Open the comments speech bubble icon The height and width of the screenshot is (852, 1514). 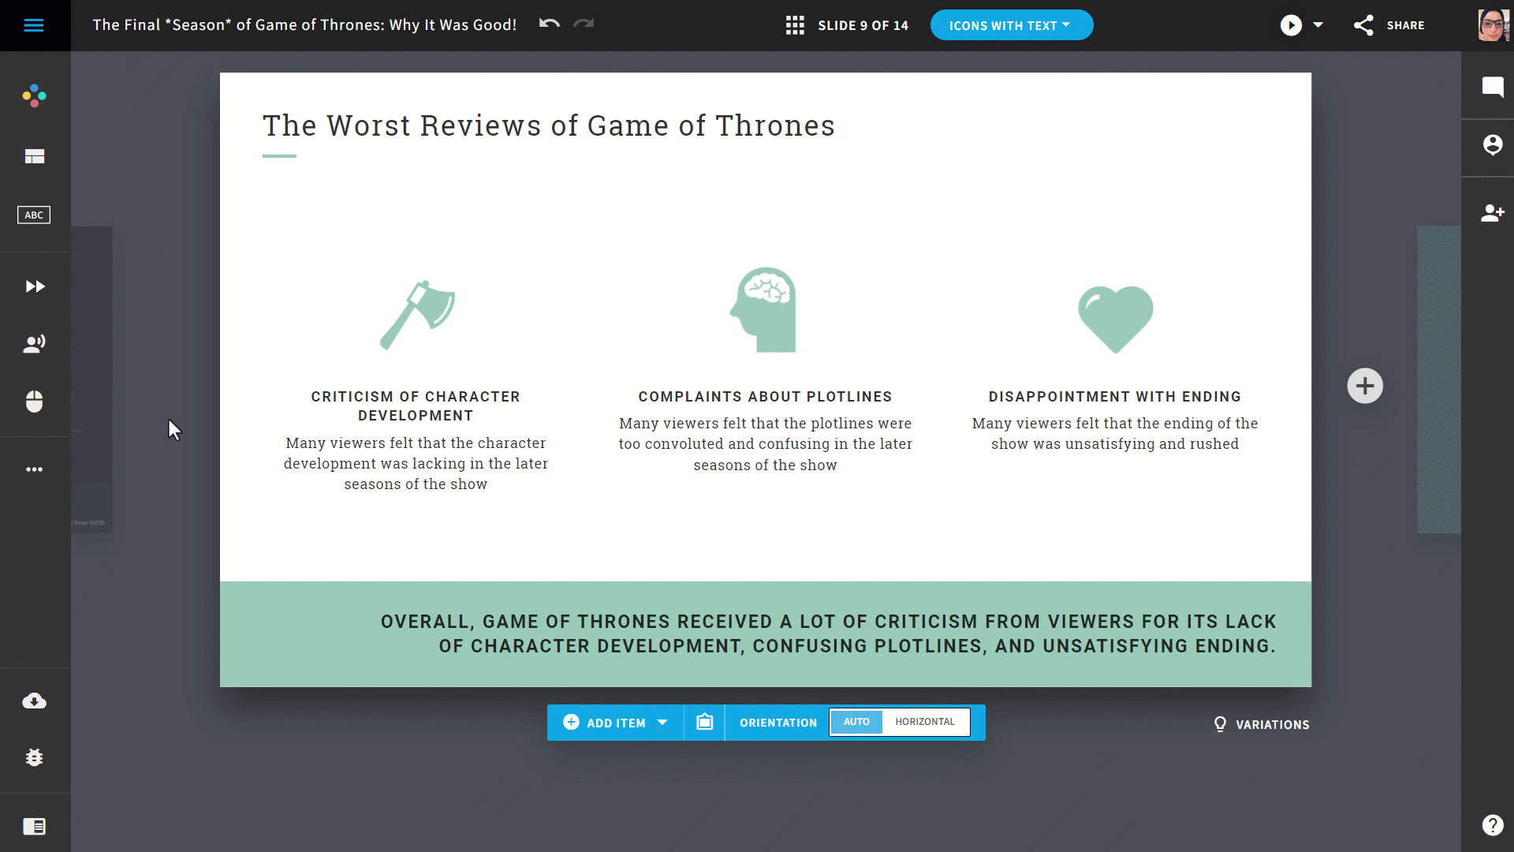(1492, 87)
